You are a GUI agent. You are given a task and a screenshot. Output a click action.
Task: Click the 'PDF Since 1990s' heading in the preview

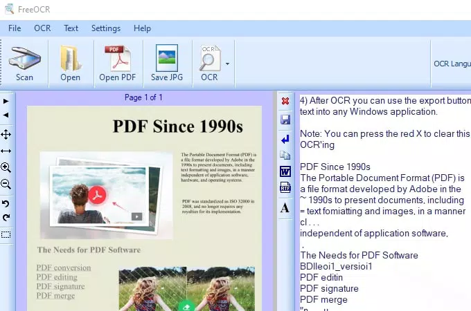pyautogui.click(x=178, y=126)
